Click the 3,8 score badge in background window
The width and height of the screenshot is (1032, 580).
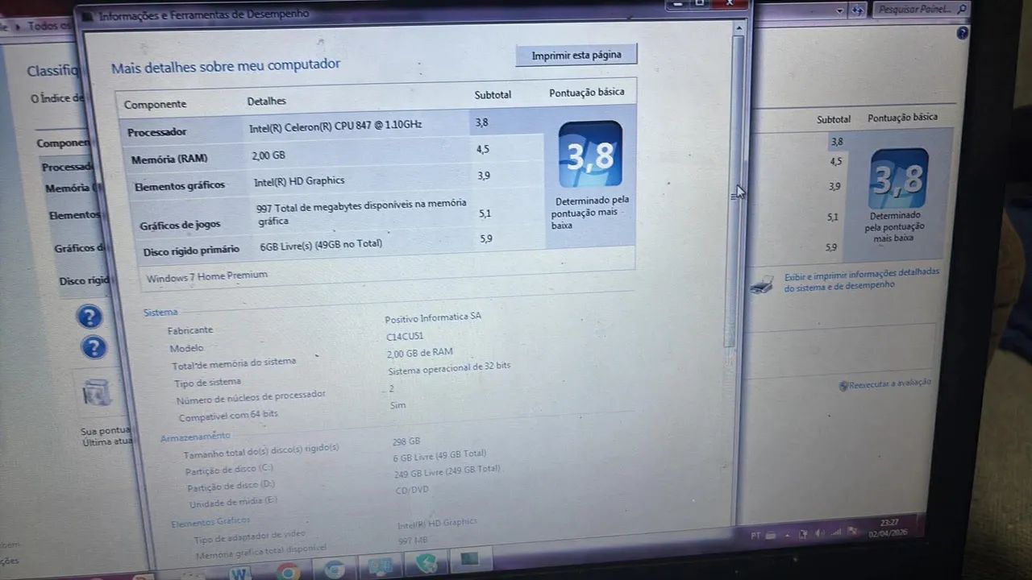[899, 179]
